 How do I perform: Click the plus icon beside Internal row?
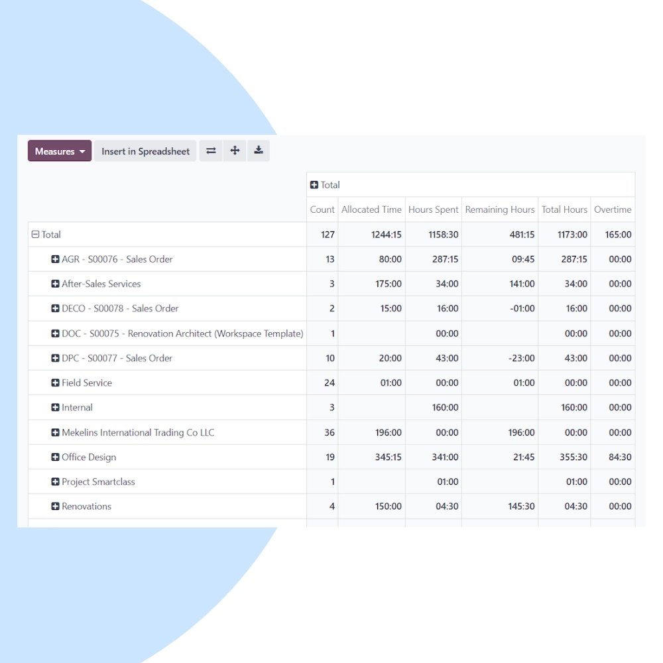(x=56, y=407)
